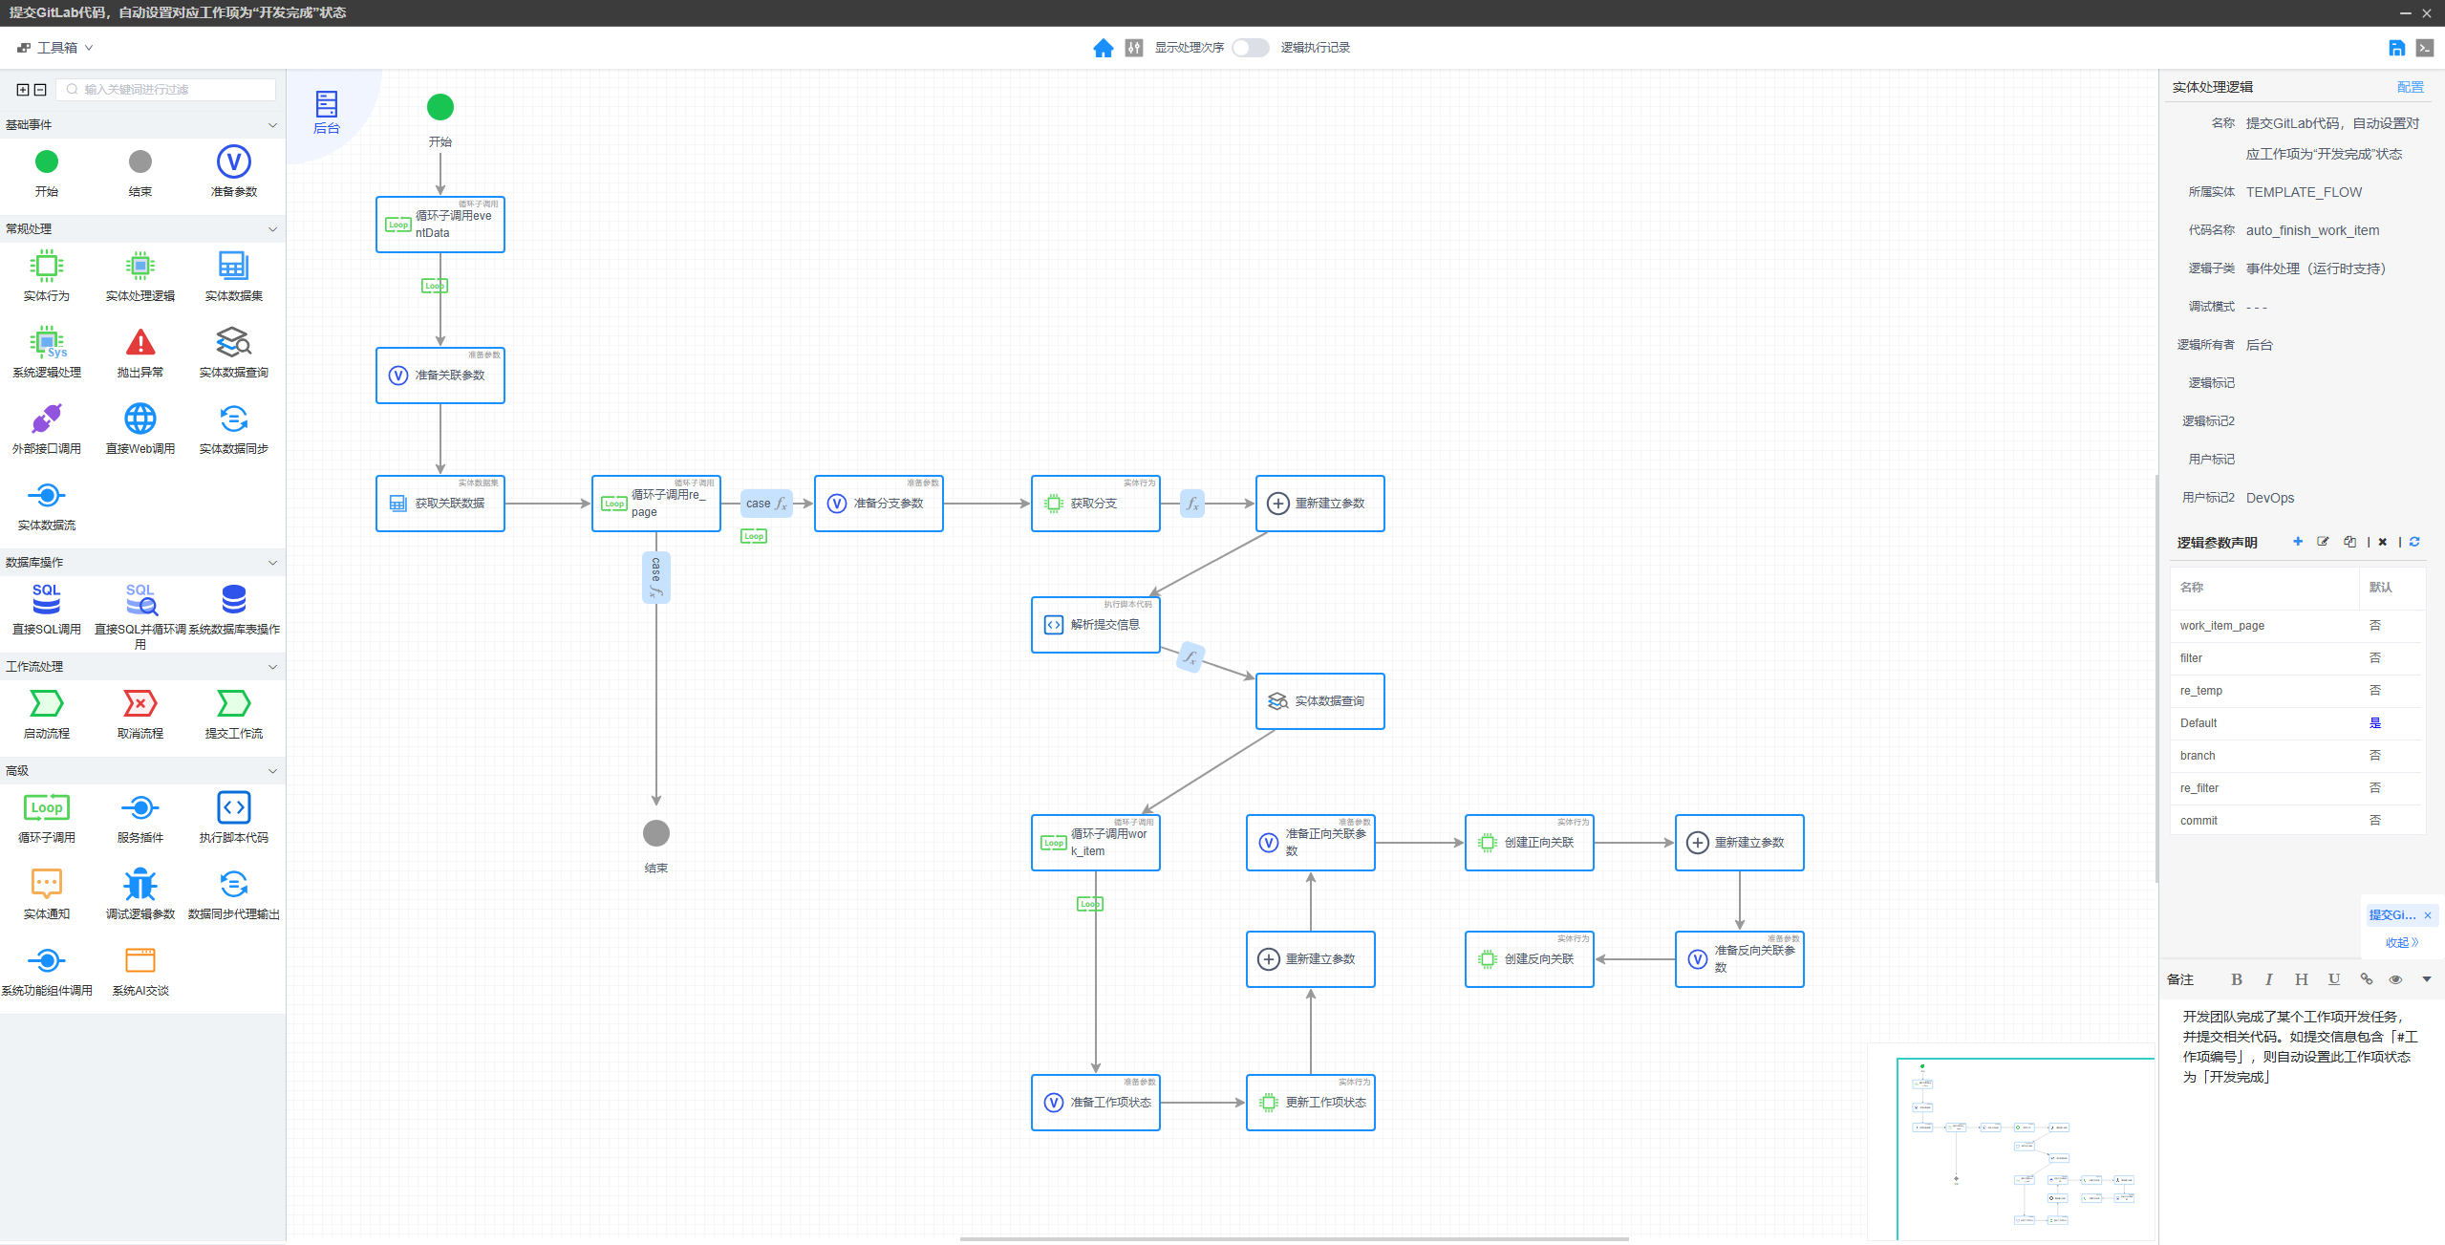Select the 调试逻辑参数 bug icon
2445x1245 pixels.
[x=140, y=884]
